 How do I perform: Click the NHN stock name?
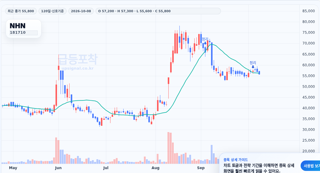[x=18, y=26]
